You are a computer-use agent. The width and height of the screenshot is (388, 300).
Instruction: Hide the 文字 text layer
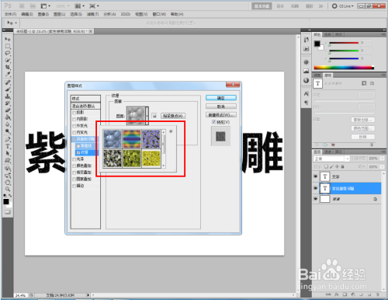point(315,176)
